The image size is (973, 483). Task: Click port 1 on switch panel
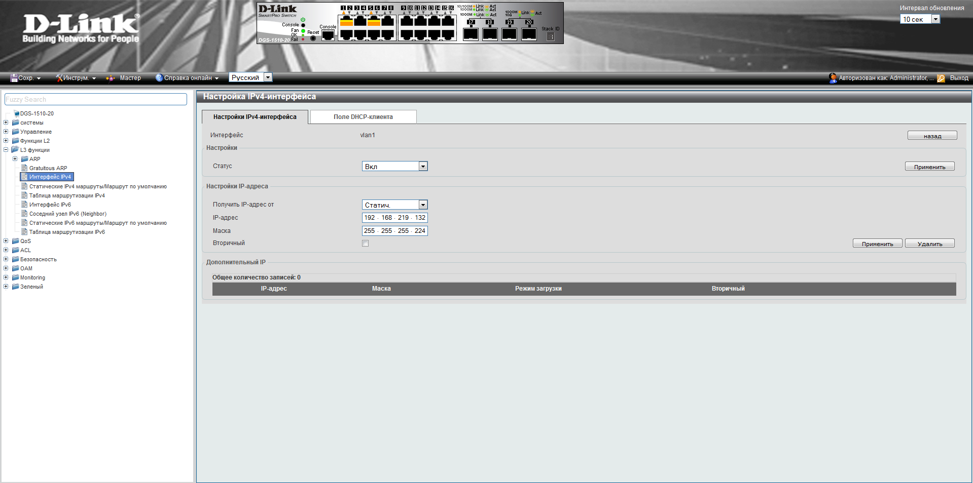pyautogui.click(x=346, y=21)
